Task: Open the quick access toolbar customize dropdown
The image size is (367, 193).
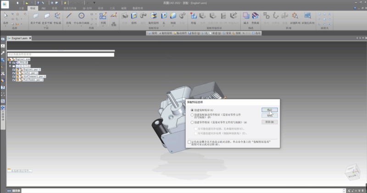Action: [x=94, y=3]
